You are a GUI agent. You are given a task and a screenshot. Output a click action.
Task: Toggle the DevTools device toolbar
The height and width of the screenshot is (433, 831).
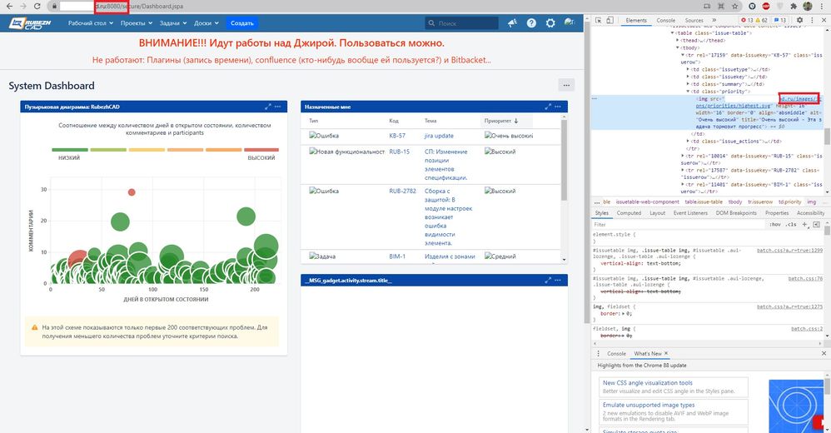pyautogui.click(x=610, y=20)
